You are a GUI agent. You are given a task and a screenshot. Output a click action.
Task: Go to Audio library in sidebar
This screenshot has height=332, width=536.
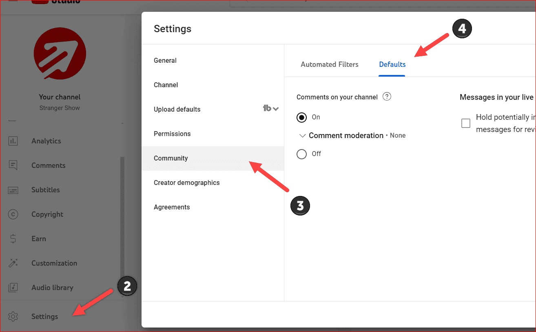point(52,288)
